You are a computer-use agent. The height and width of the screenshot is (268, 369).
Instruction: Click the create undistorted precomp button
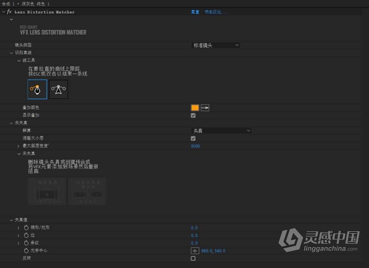point(87,191)
